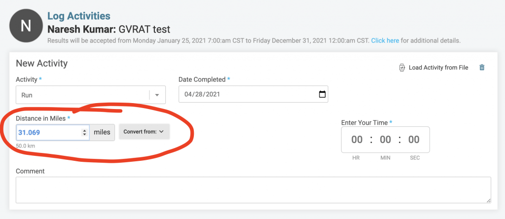Decrease distance with the down stepper arrow
Screen dimensions: 505x219
tap(84, 134)
